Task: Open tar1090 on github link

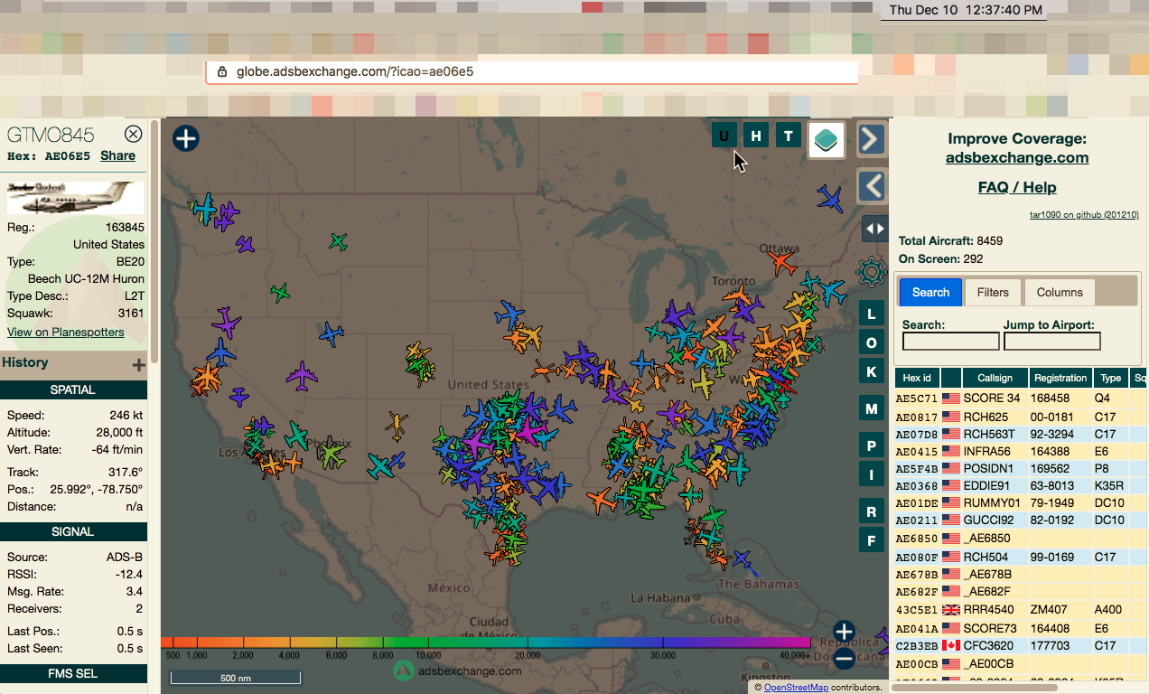Action: (x=1084, y=215)
